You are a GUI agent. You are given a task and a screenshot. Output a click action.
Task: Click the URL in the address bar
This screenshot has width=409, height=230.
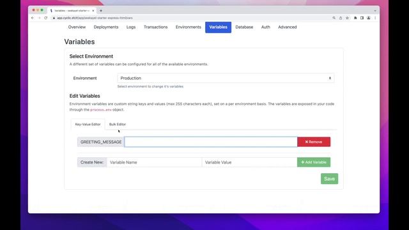[95, 18]
